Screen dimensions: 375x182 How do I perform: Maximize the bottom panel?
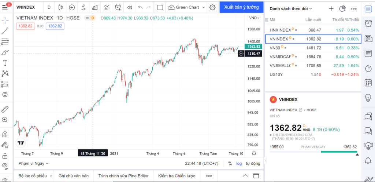pyautogui.click(x=256, y=176)
